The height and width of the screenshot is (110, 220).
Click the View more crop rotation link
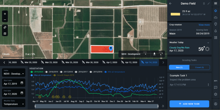(x=204, y=25)
